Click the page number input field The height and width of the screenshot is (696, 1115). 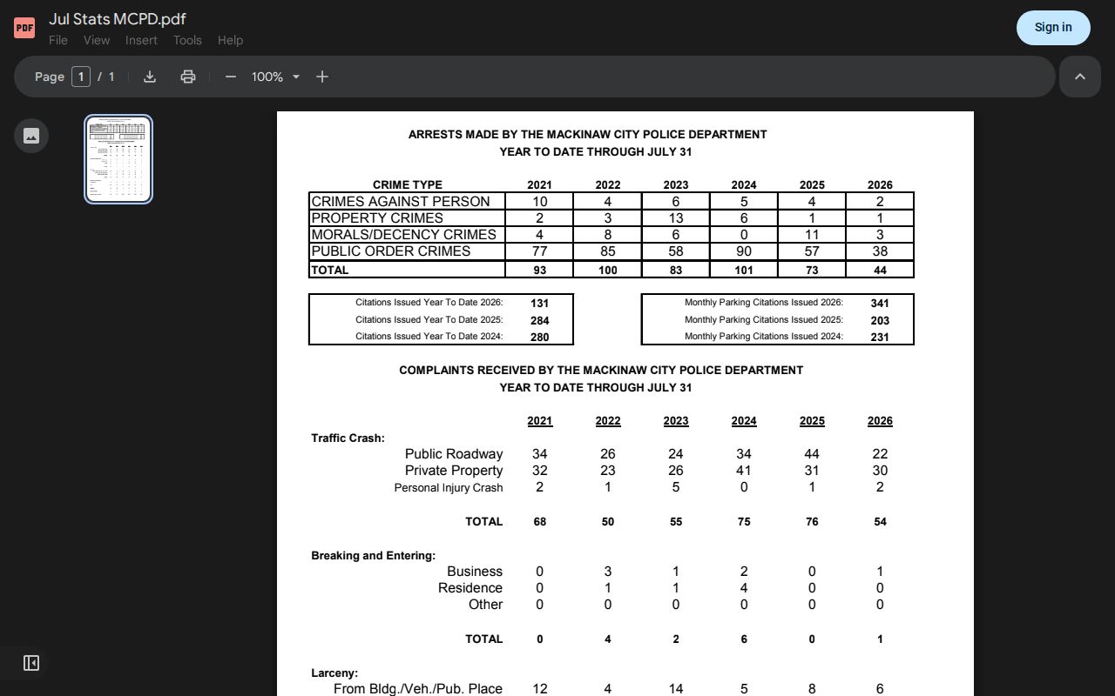[81, 77]
